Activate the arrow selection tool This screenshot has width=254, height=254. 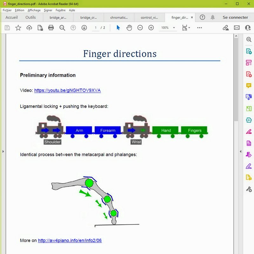click(118, 28)
